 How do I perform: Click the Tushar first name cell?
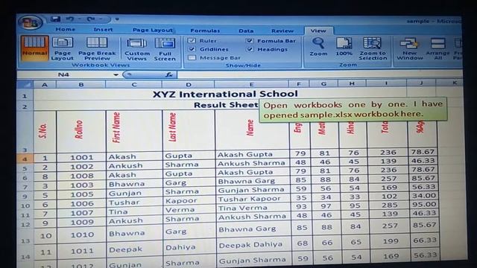134,202
